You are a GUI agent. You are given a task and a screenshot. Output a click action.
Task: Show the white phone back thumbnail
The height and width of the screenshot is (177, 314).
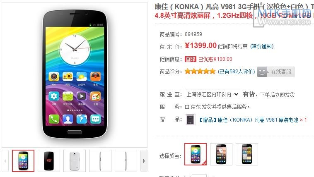(x=75, y=161)
